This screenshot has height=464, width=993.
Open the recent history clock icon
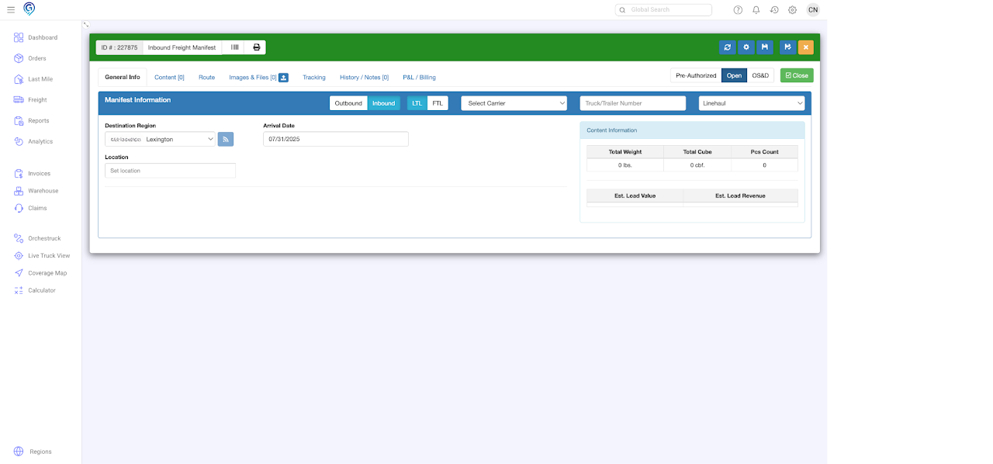point(774,10)
